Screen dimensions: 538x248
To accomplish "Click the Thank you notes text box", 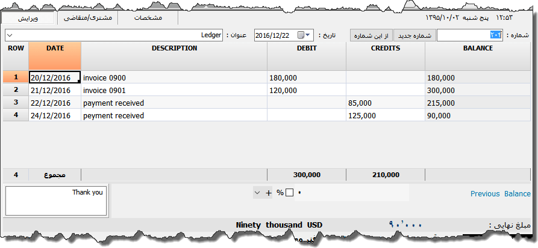I will 56,201.
